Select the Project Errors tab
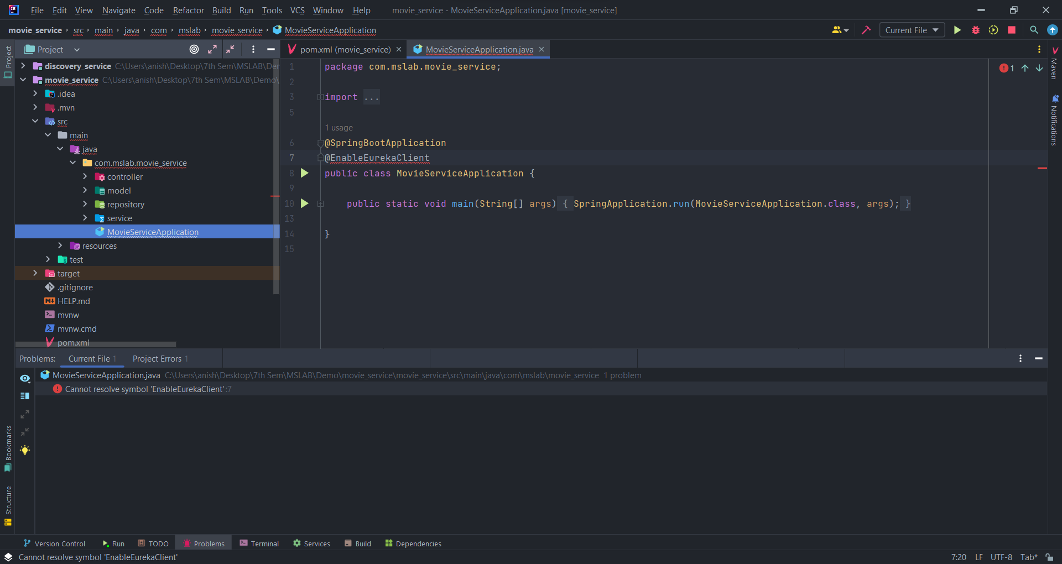 point(157,359)
